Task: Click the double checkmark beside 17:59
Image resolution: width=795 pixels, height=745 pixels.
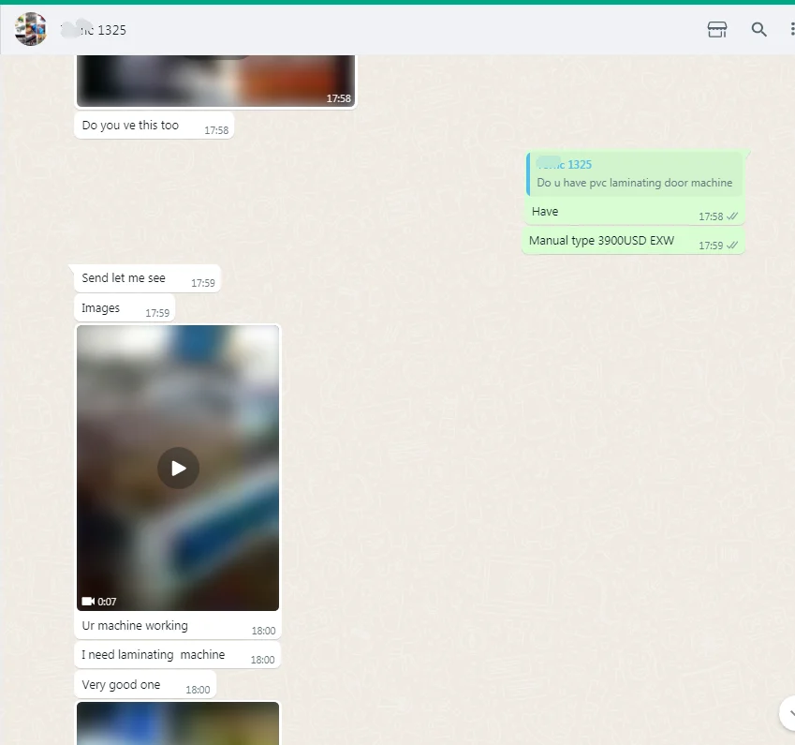Action: 732,246
